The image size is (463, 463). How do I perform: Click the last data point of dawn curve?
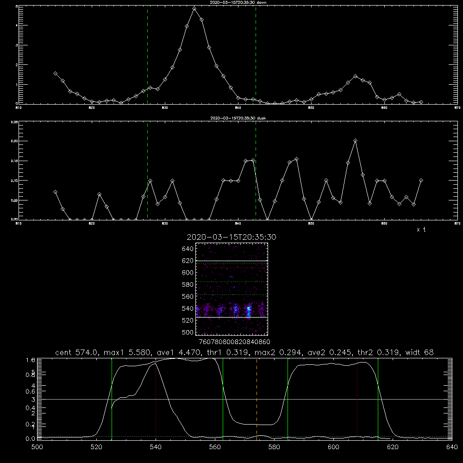pyautogui.click(x=421, y=102)
